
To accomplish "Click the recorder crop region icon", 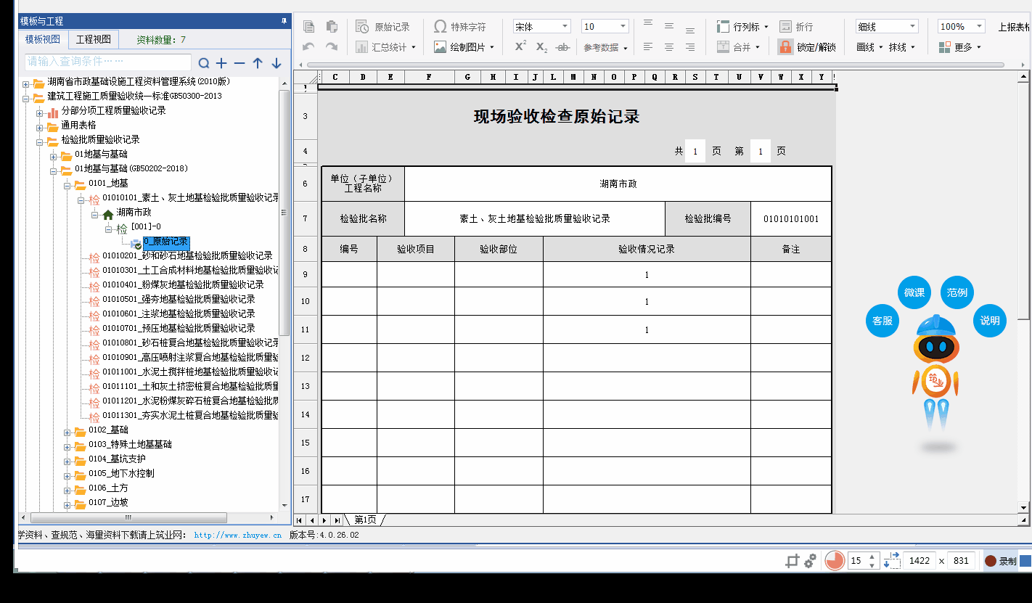I will [x=792, y=561].
